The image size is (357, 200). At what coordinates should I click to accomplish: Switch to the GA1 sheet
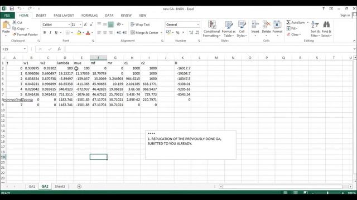coord(32,187)
